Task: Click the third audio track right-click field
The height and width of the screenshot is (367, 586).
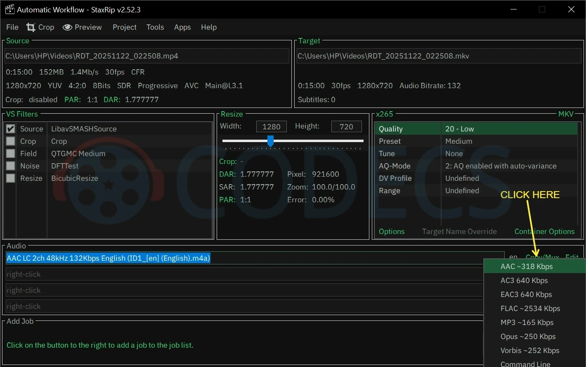Action: [x=244, y=290]
